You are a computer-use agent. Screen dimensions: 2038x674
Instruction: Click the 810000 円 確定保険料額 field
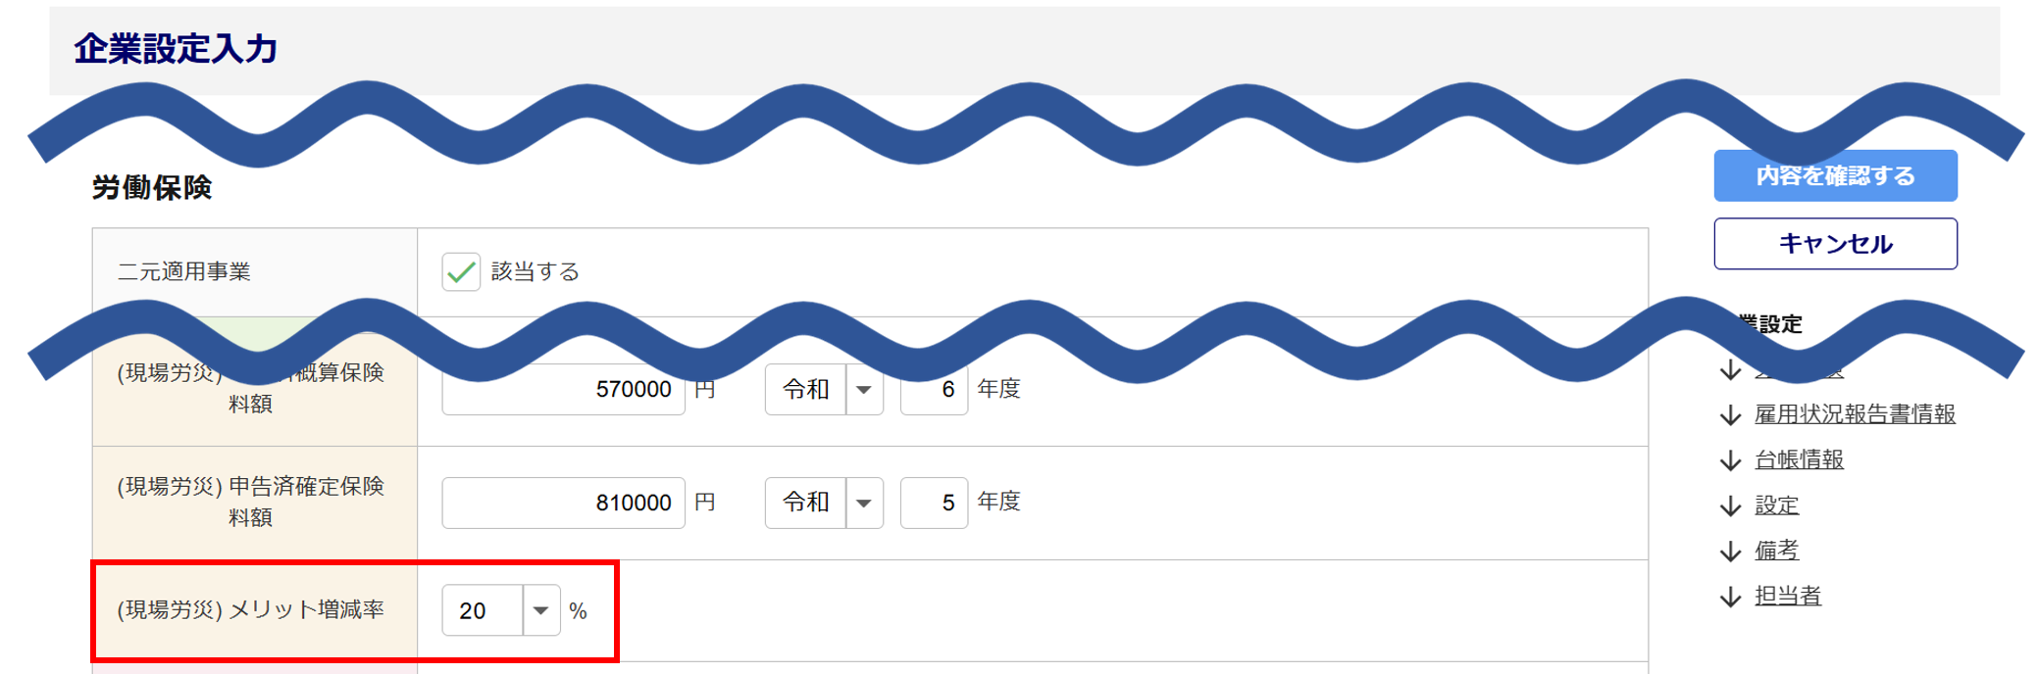[563, 503]
